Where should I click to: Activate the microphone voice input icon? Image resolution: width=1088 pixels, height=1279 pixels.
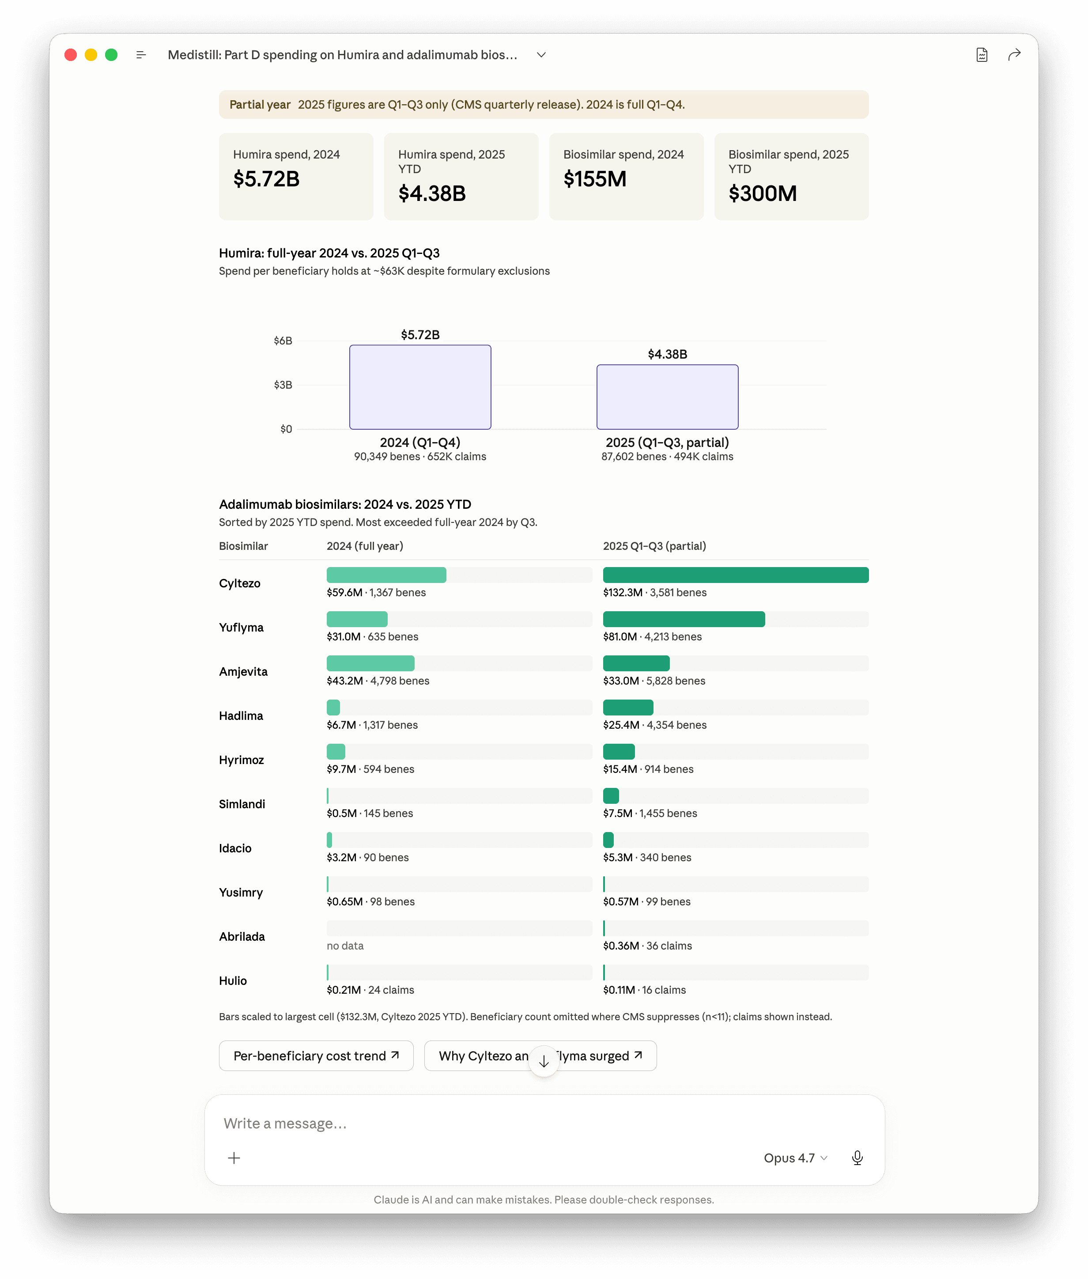[857, 1158]
